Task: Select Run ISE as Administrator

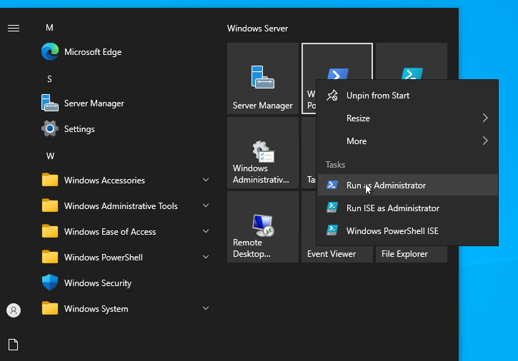Action: (x=408, y=208)
